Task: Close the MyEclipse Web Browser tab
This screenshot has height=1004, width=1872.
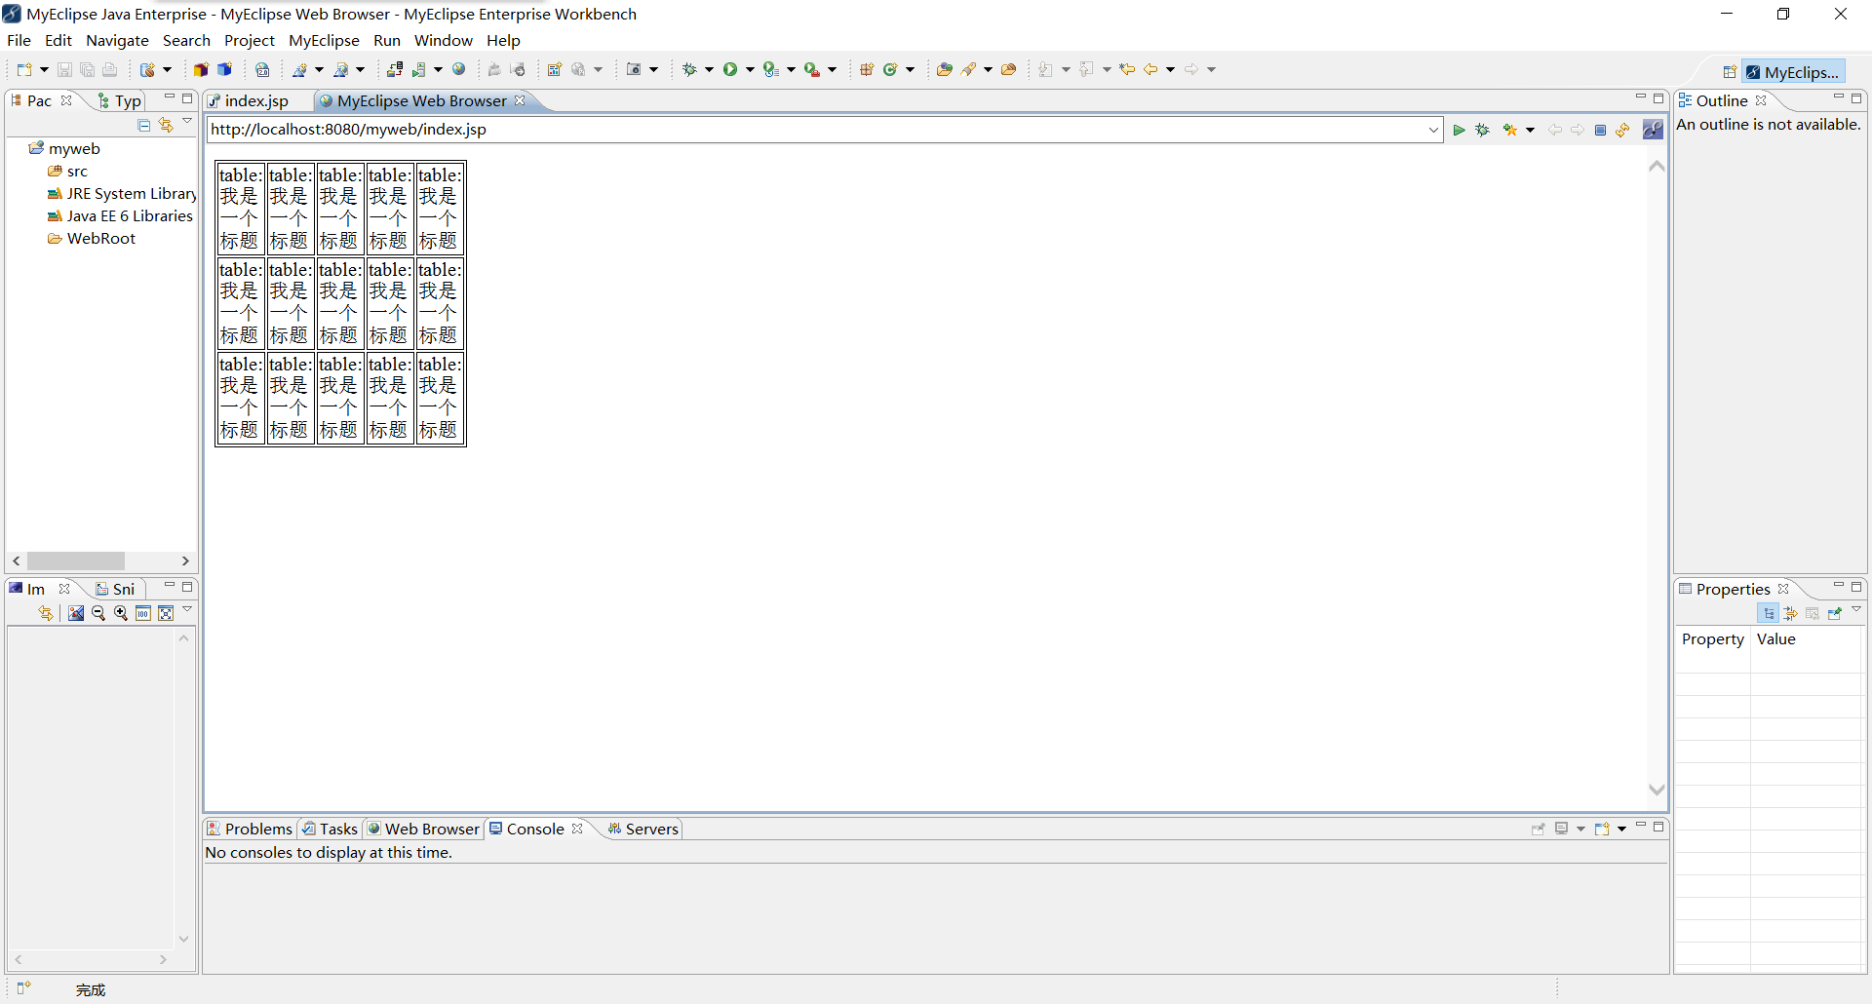Action: (520, 100)
